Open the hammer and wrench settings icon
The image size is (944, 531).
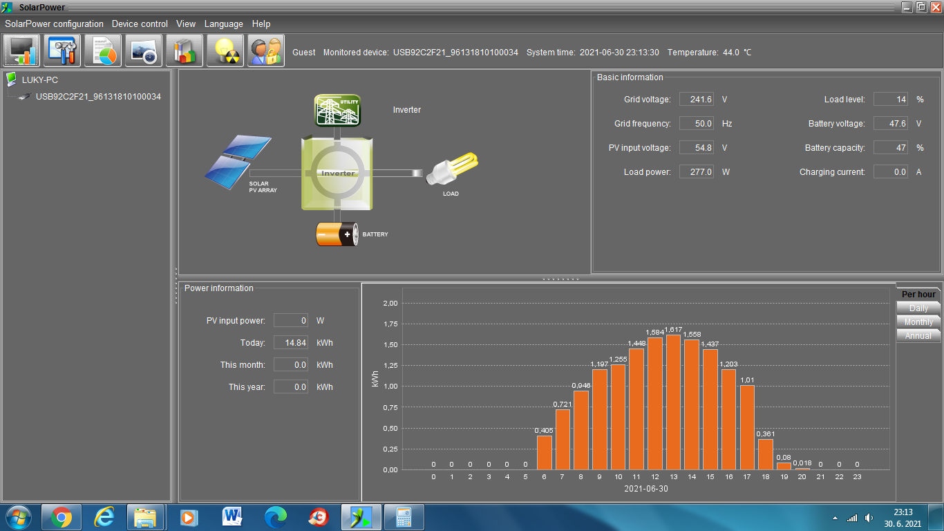63,51
